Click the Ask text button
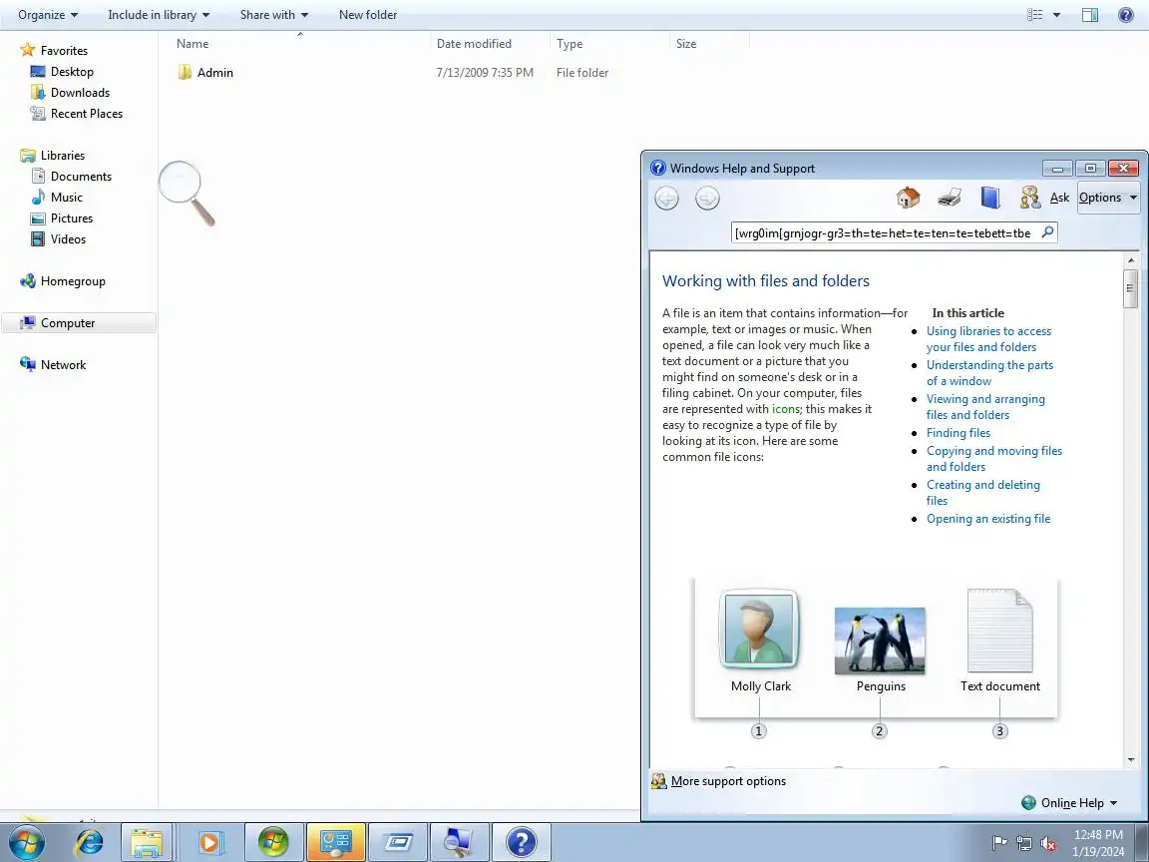Screen dimensions: 1149x862 [x=1059, y=198]
